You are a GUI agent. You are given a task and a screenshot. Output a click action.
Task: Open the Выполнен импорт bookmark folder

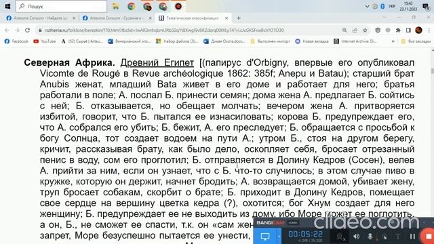pyautogui.click(x=270, y=41)
